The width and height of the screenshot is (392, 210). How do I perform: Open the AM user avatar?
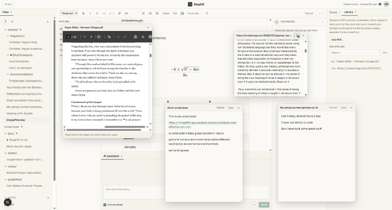(386, 4)
